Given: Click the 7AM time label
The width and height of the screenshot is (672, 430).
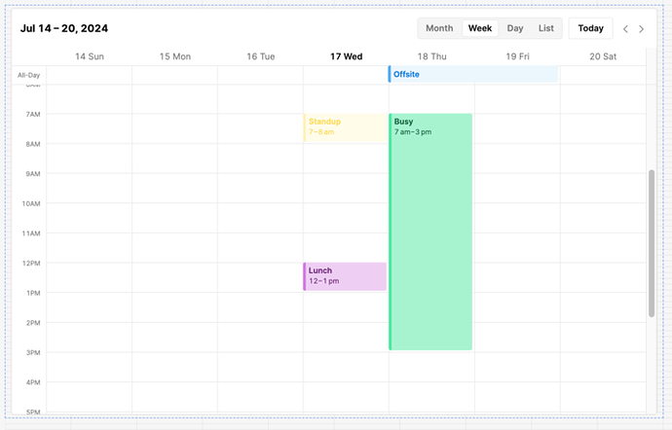Looking at the screenshot, I should [x=33, y=115].
